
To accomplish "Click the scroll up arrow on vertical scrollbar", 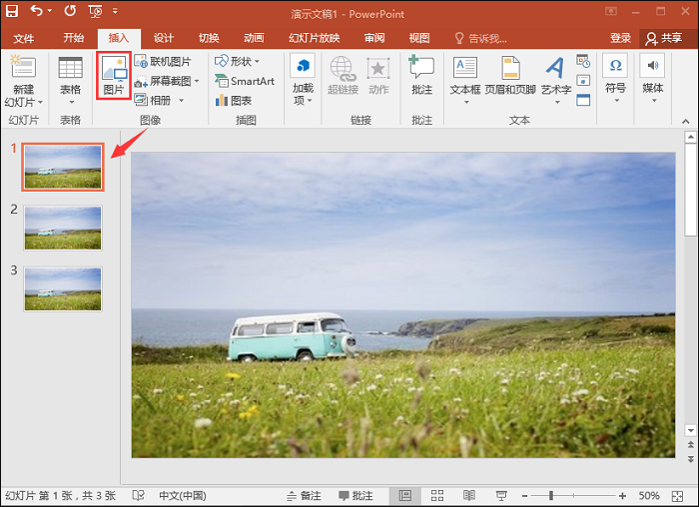I will point(691,137).
